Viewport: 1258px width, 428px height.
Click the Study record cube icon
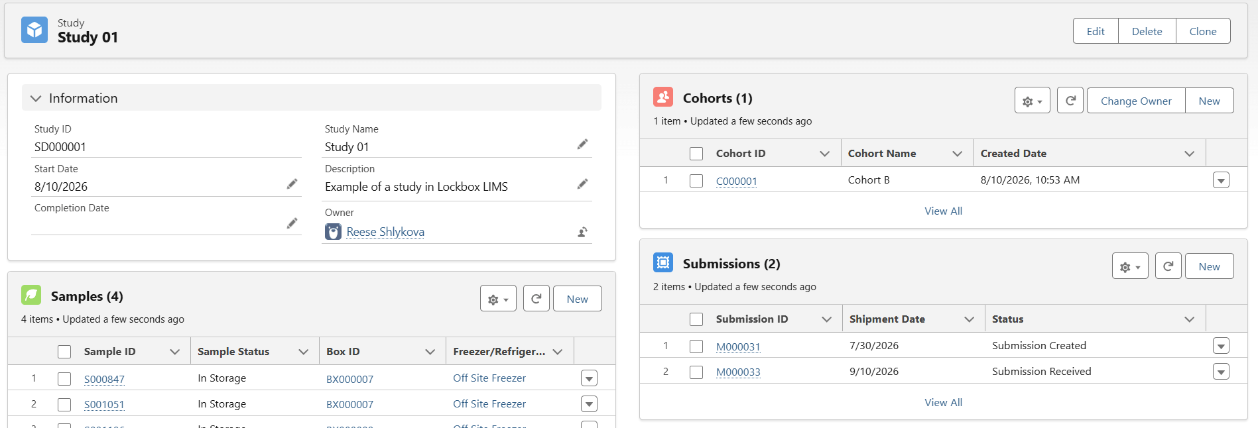point(34,30)
